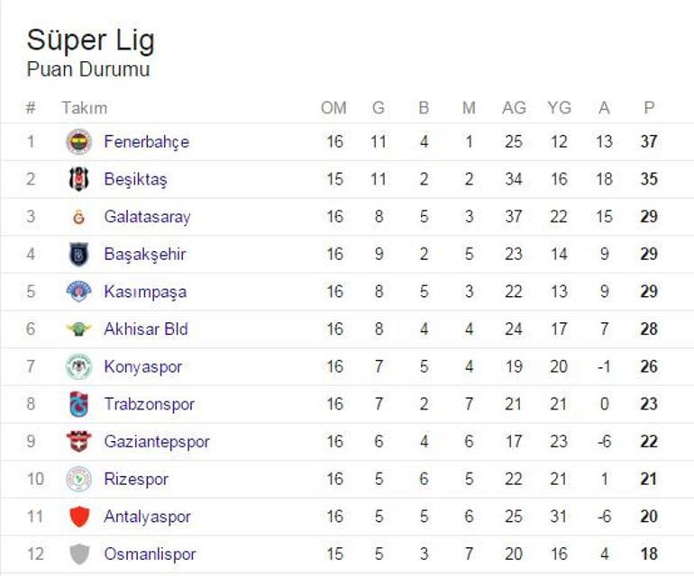694x576 pixels.
Task: Click the Konyaspor round logo
Action: (78, 366)
